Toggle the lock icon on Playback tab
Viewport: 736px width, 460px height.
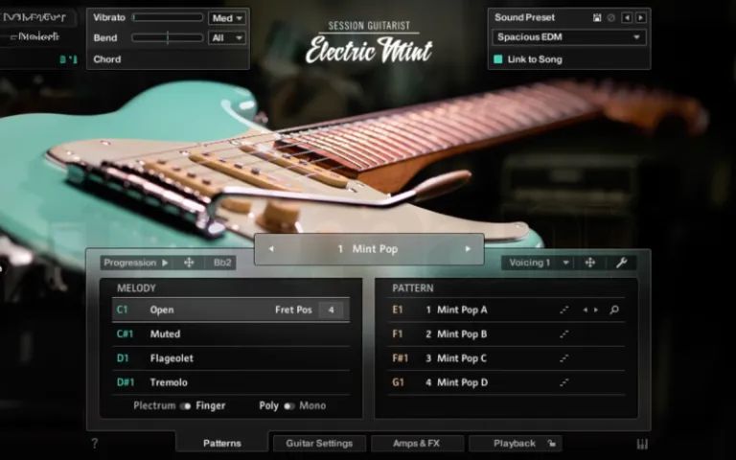coord(552,443)
